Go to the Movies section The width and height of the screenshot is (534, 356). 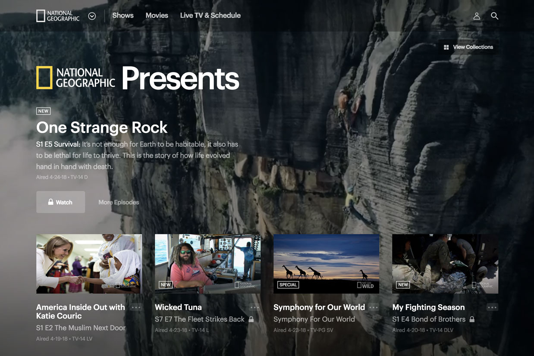(x=157, y=16)
